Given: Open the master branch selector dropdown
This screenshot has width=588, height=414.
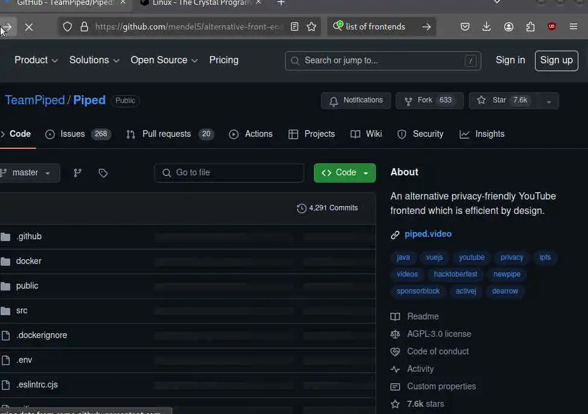Looking at the screenshot, I should click(30, 173).
